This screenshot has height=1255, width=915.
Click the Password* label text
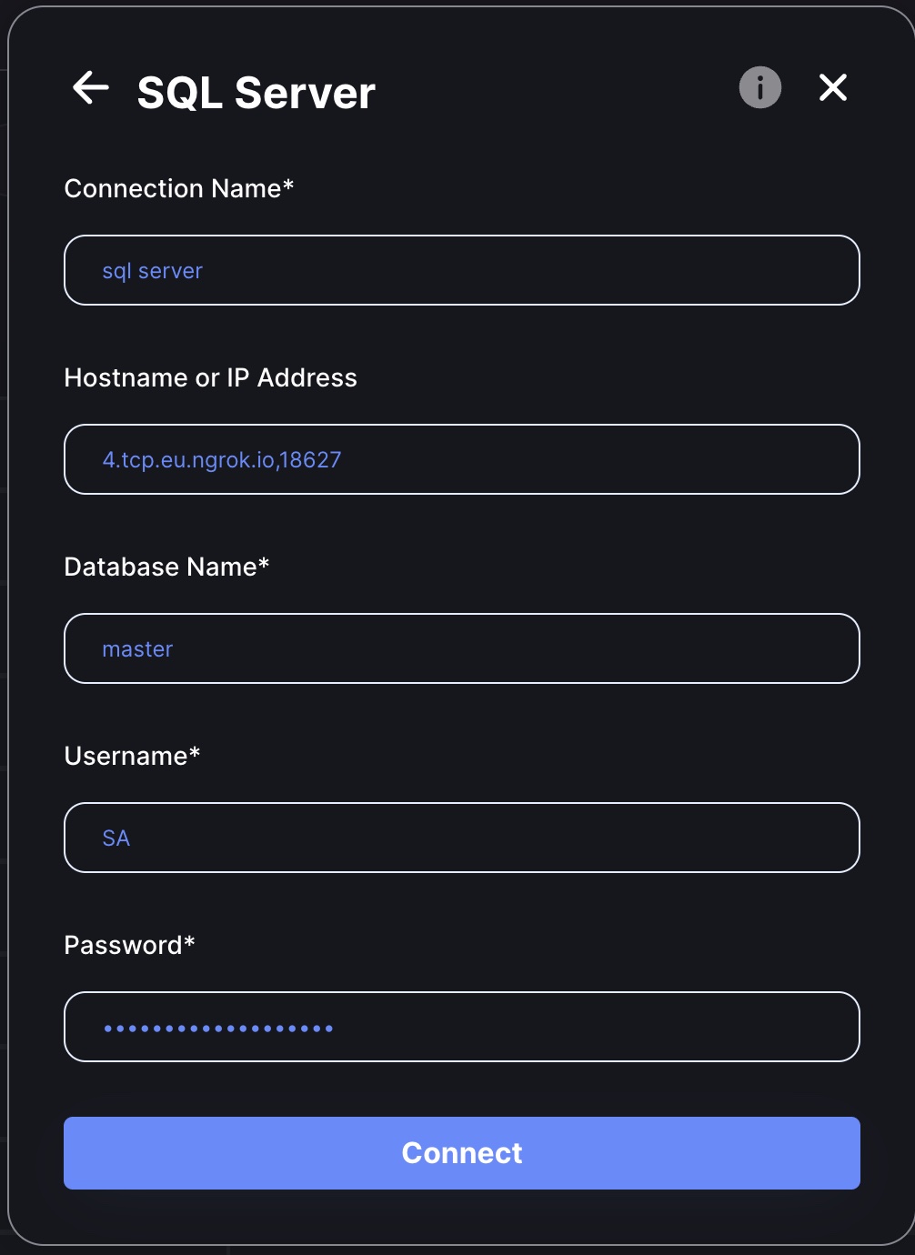pyautogui.click(x=130, y=945)
